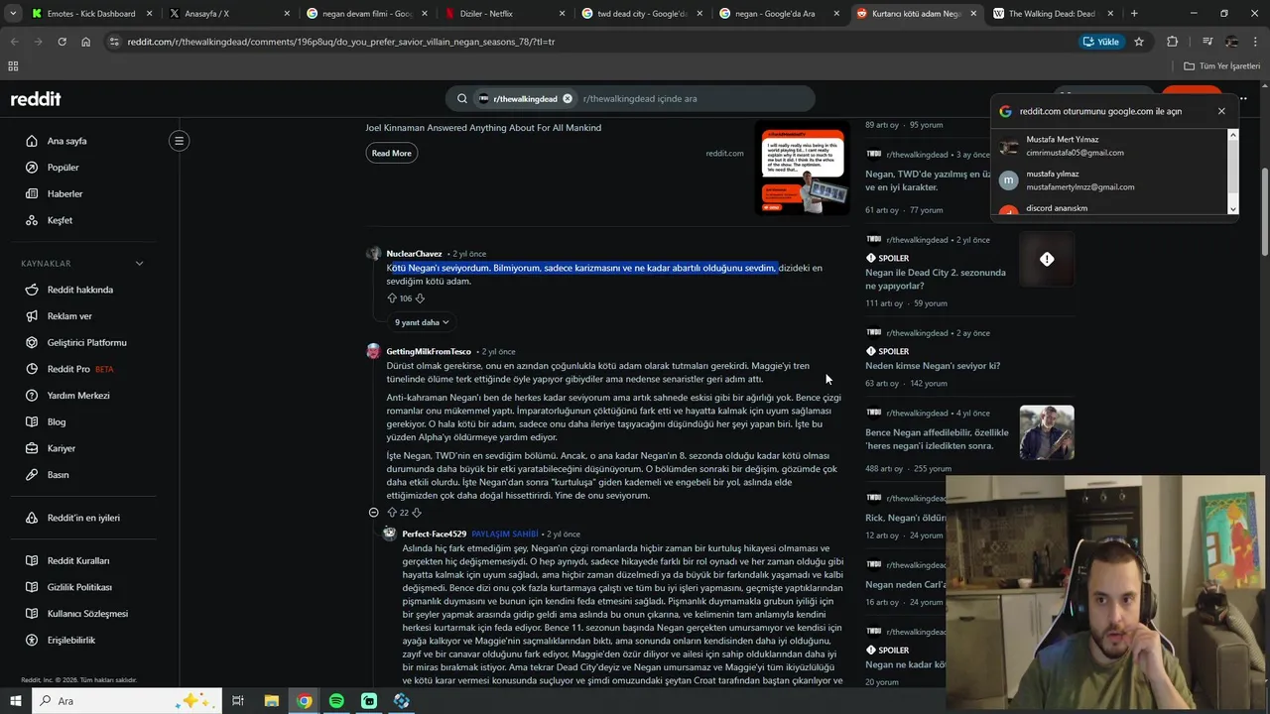Open Reddit hakkında link
Image resolution: width=1270 pixels, height=714 pixels.
pos(79,290)
